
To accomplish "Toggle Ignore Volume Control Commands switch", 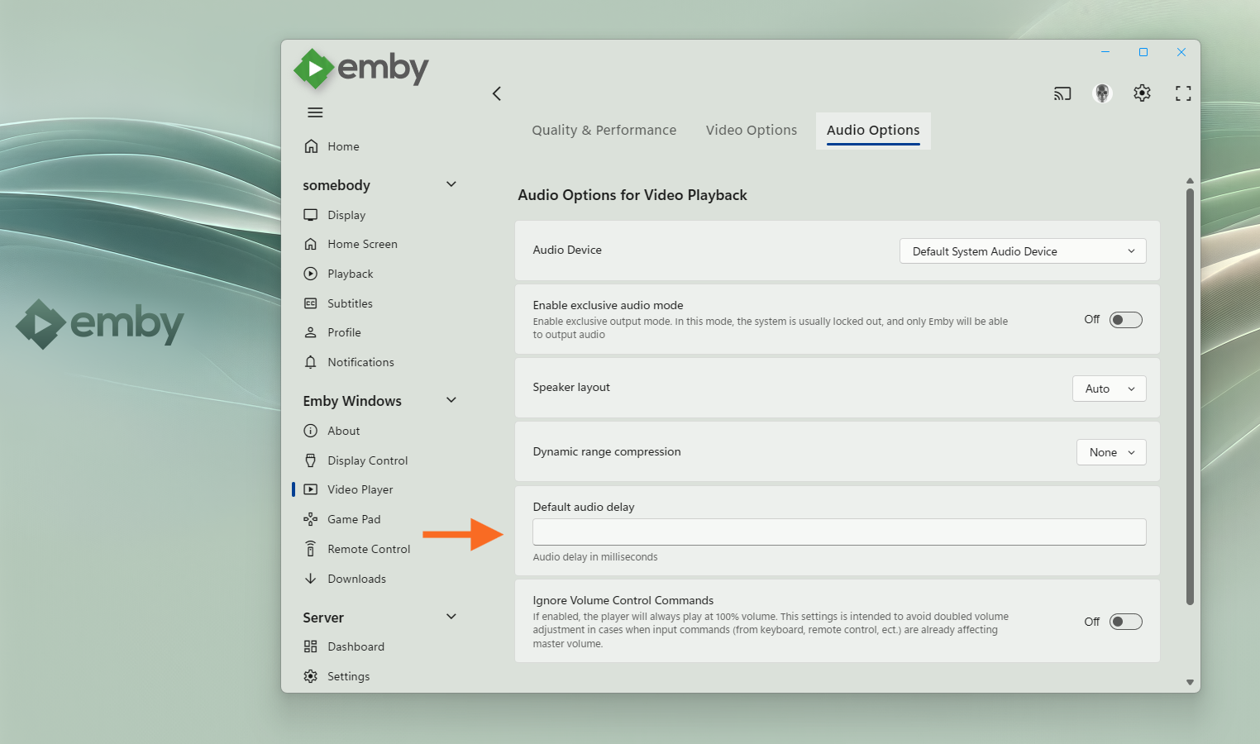I will click(1125, 622).
